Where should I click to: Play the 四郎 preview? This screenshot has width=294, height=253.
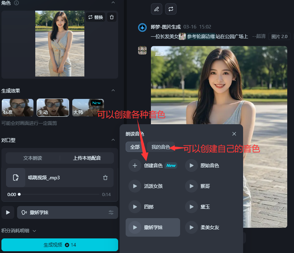tap(135, 207)
